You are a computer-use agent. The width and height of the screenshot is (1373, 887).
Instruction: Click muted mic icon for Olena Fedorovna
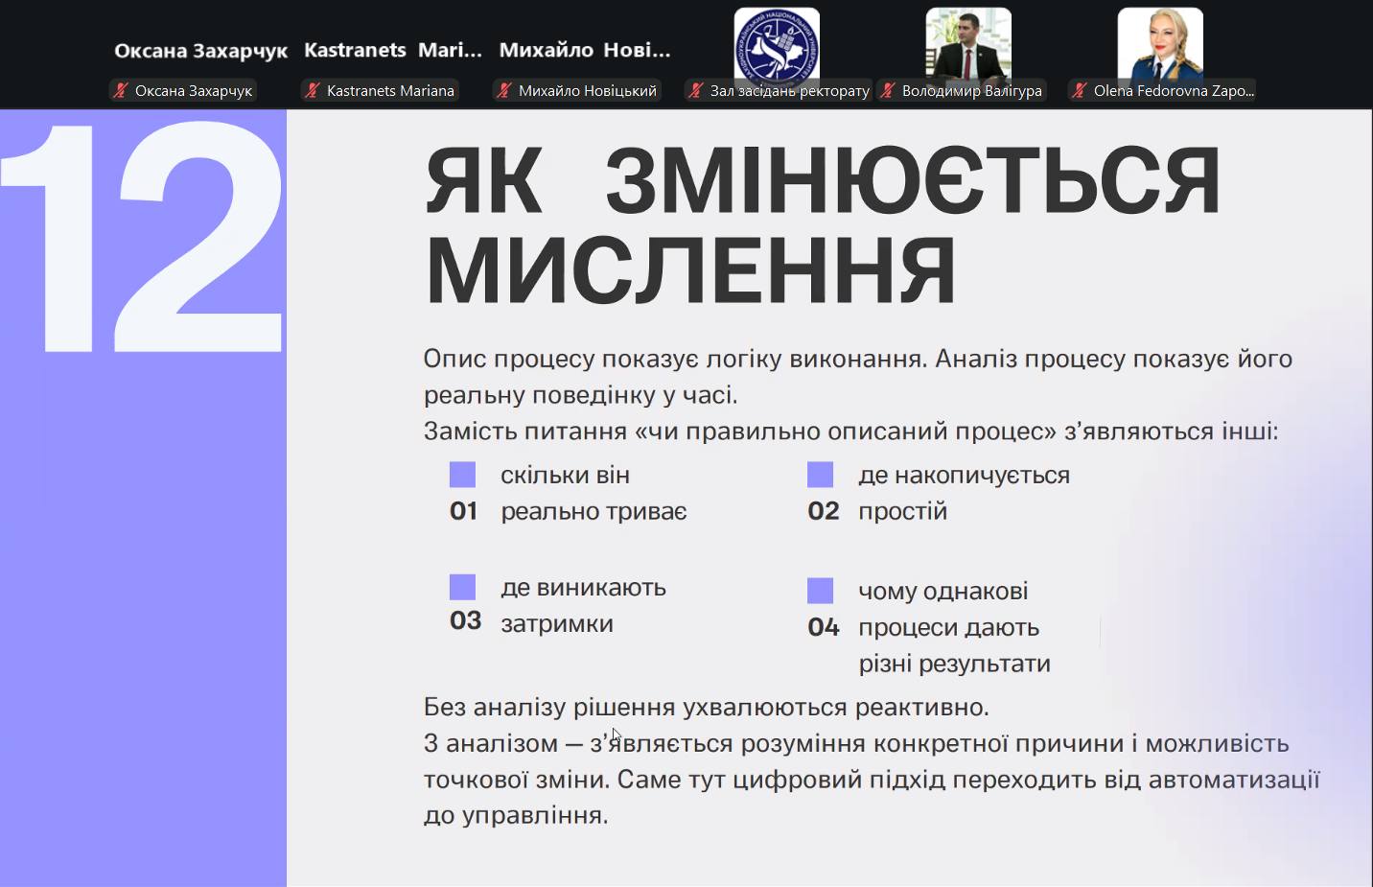coord(1080,91)
